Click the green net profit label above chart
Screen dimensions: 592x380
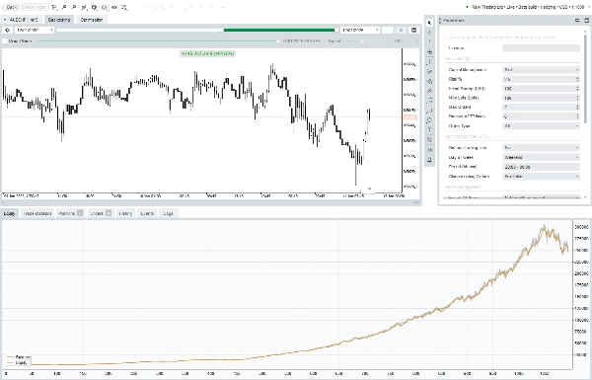[x=207, y=53]
